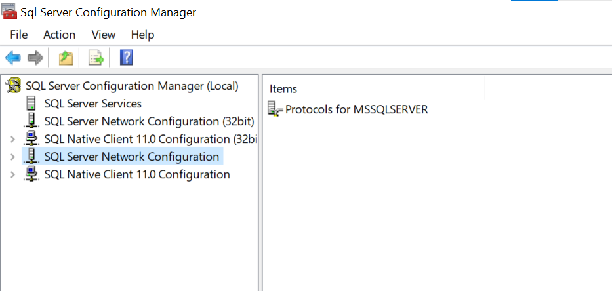Click the Up one level folder icon
Image resolution: width=612 pixels, height=291 pixels.
(x=66, y=58)
